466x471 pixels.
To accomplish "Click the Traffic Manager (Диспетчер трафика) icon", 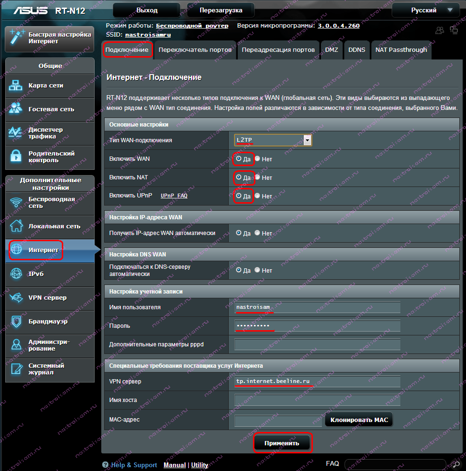I will 16,133.
